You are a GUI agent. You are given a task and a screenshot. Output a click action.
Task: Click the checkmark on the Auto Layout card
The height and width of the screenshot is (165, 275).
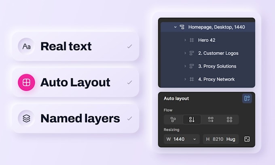pyautogui.click(x=129, y=82)
